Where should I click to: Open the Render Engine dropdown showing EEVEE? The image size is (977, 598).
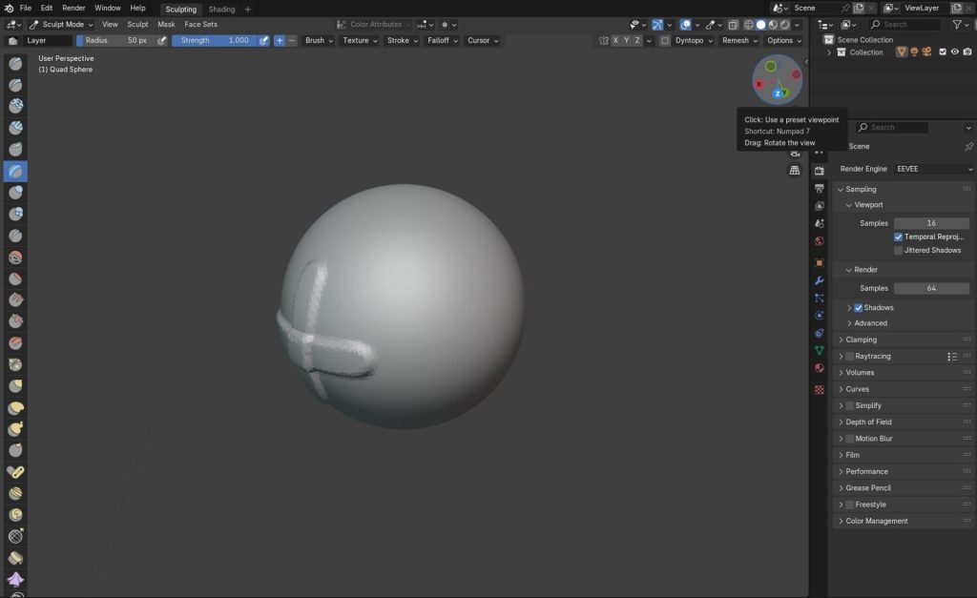pos(932,169)
